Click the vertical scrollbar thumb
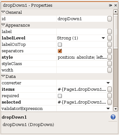This screenshot has height=135, width=119. pos(115,31)
